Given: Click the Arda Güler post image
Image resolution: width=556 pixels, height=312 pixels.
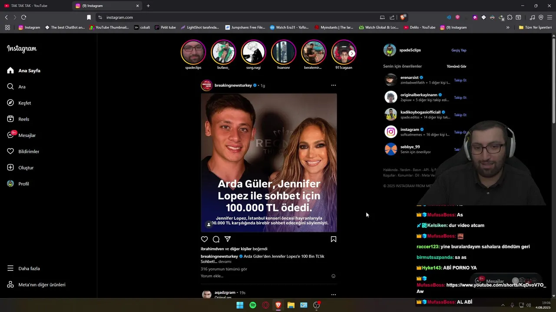Looking at the screenshot, I should [x=269, y=163].
